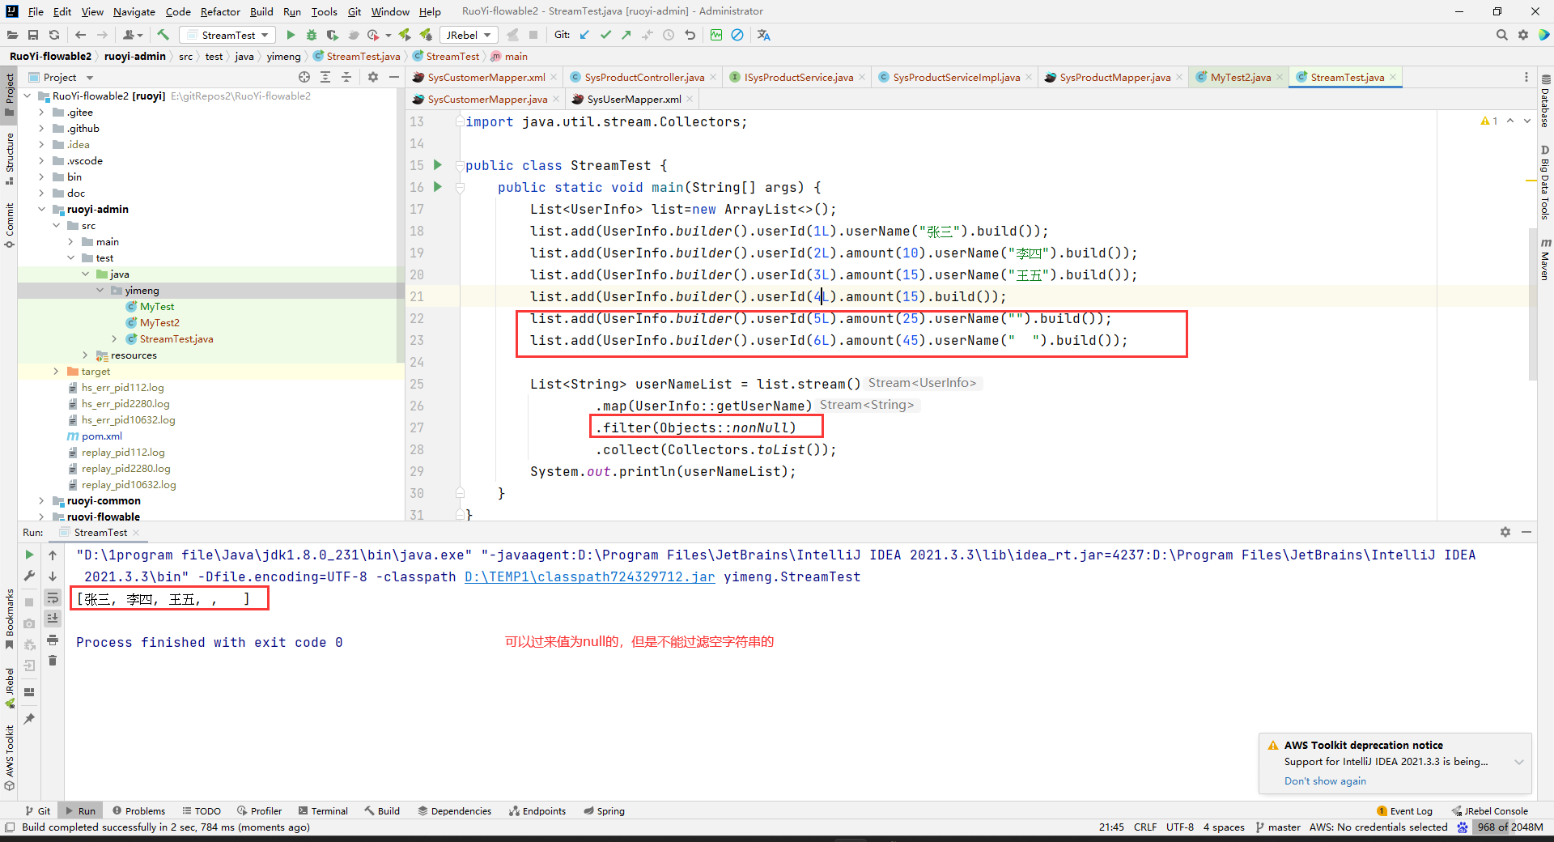Screen dimensions: 1554x842
Task: Click the memory indicator 968 of 2048M
Action: pyautogui.click(x=1510, y=827)
